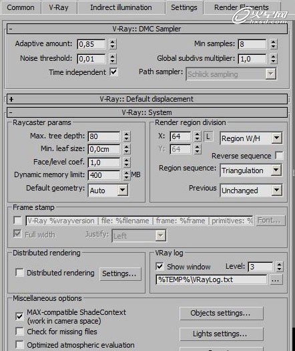Open Lights settings...
This screenshot has width=295, height=351.
pyautogui.click(x=222, y=334)
